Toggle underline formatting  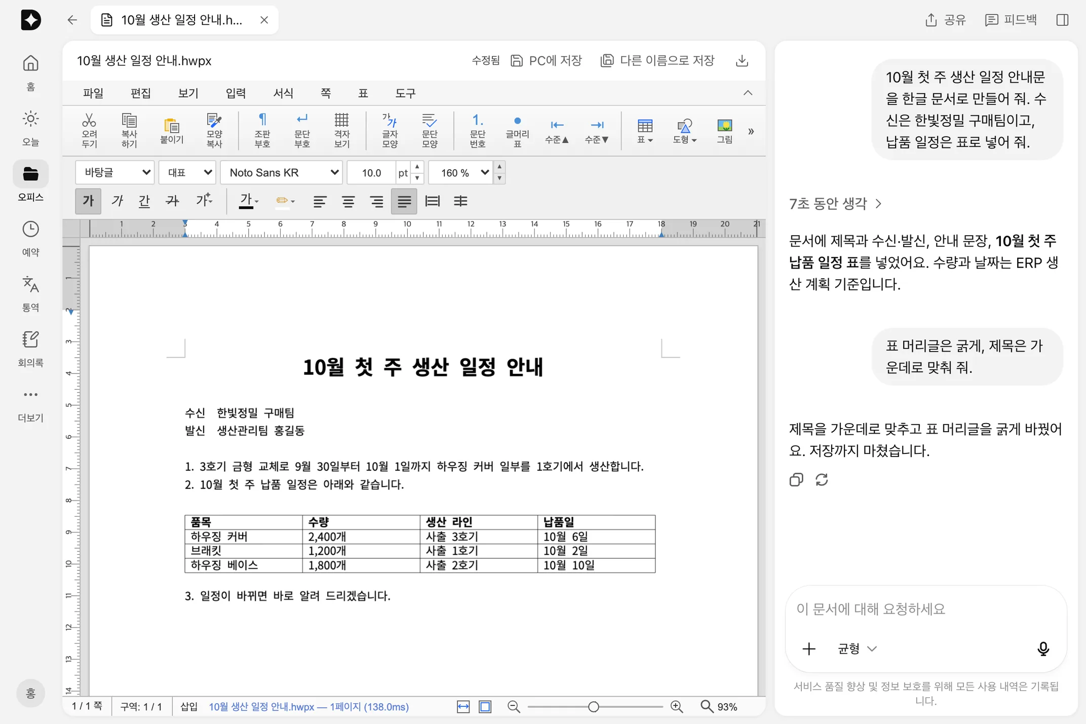144,201
